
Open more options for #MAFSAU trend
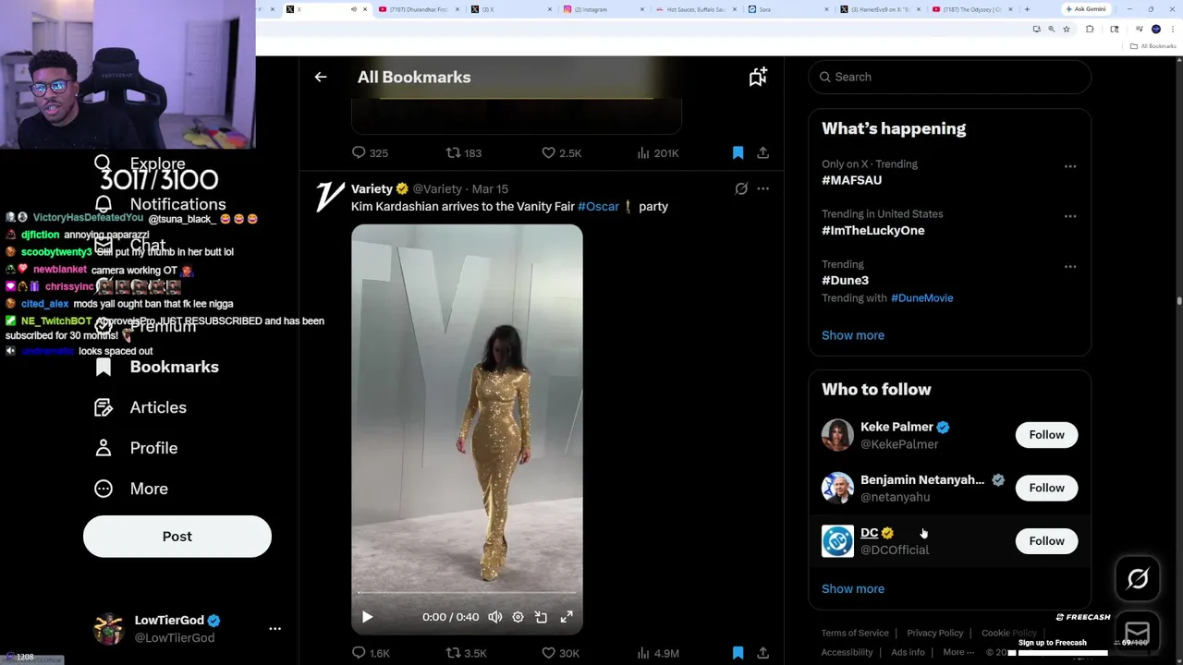click(1070, 166)
